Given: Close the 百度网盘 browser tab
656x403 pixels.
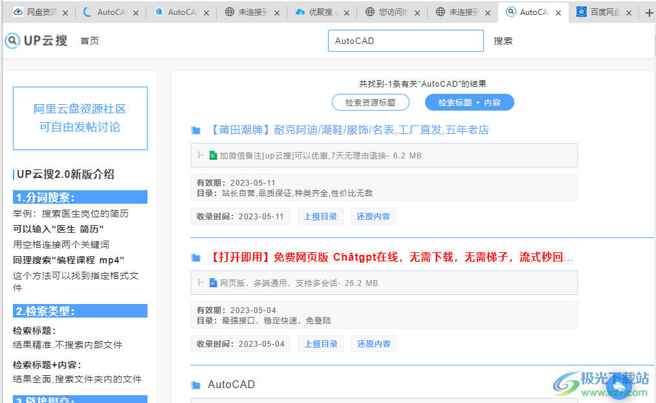Looking at the screenshot, I should (628, 13).
